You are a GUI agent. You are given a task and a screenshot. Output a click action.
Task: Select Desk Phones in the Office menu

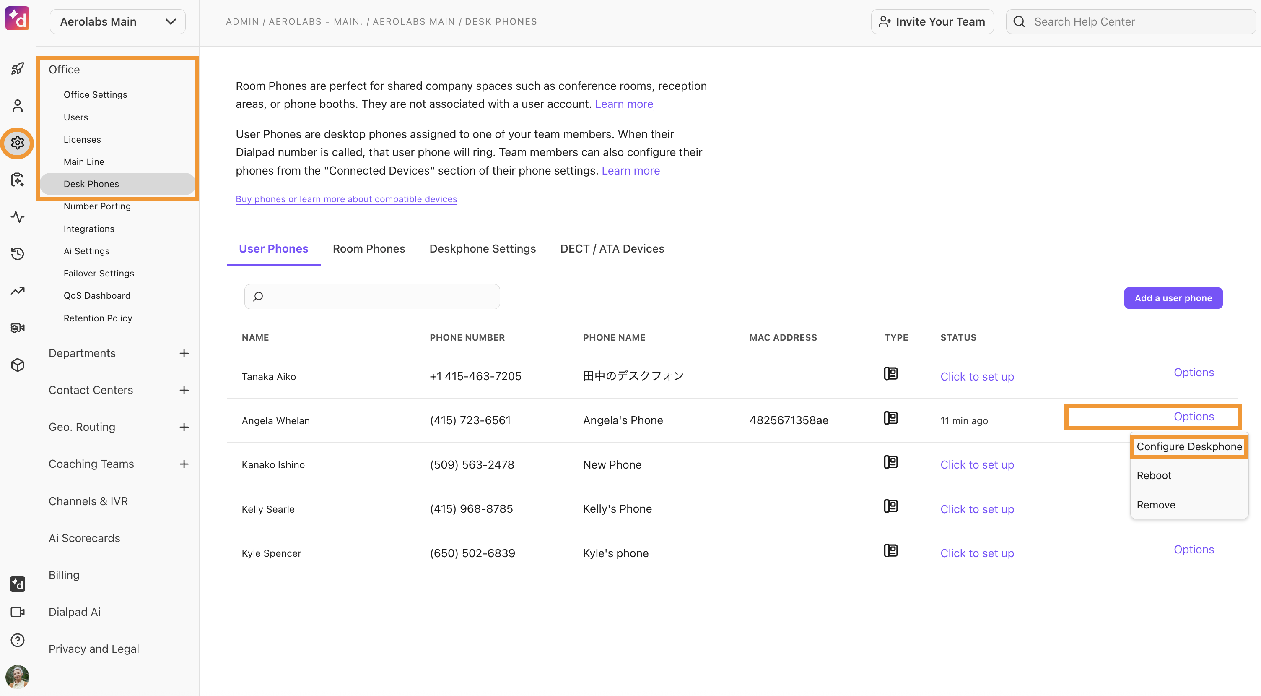pyautogui.click(x=117, y=184)
